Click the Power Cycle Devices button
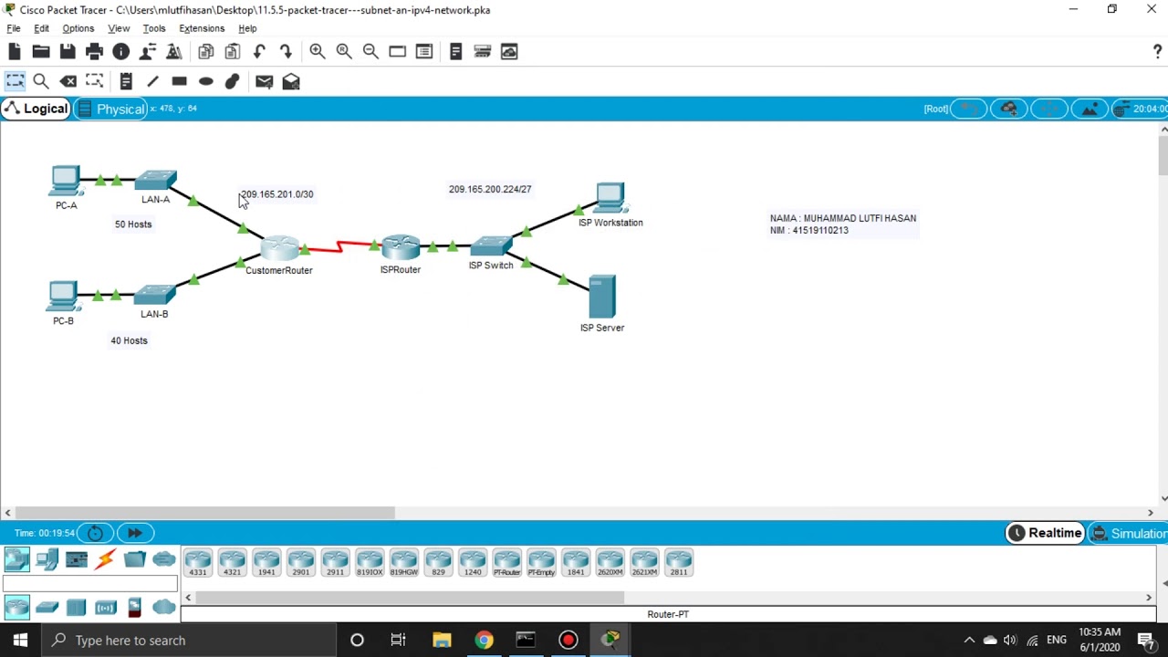1168x657 pixels. (95, 533)
